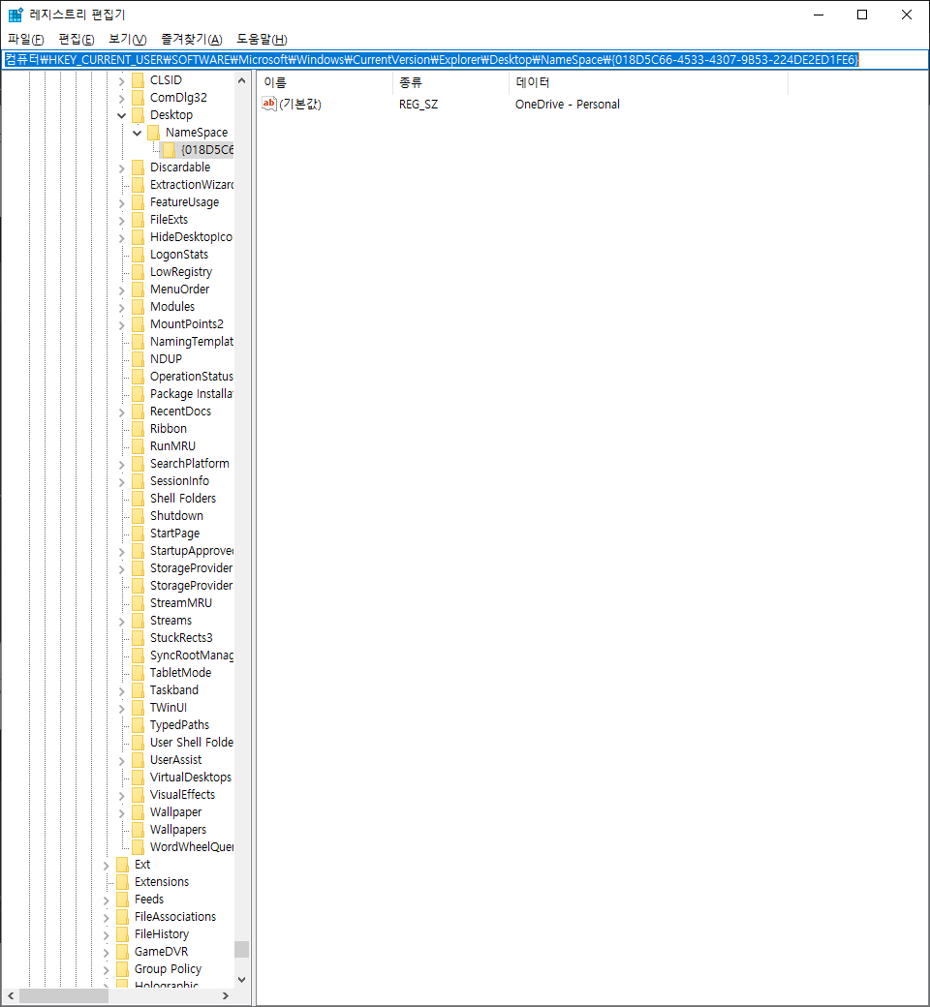Select the UserAssist tree key

[x=176, y=760]
